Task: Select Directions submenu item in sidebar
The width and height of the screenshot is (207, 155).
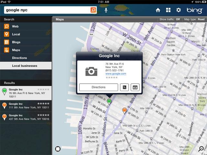Action: [26, 58]
